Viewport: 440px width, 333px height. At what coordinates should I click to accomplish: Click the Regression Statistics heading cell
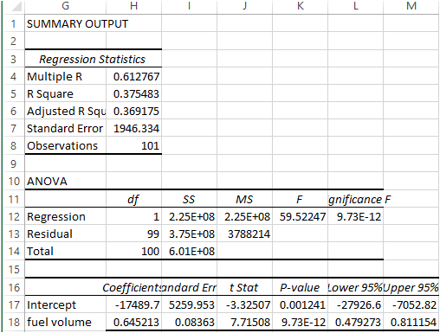tap(94, 59)
